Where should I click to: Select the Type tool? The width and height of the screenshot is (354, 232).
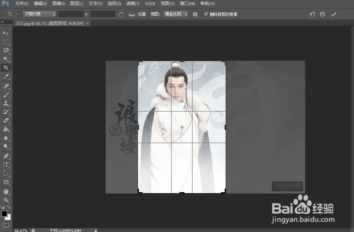[x=6, y=164]
